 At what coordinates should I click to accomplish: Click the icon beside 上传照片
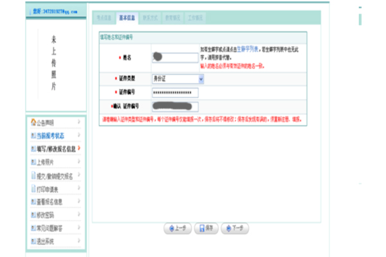coord(33,162)
